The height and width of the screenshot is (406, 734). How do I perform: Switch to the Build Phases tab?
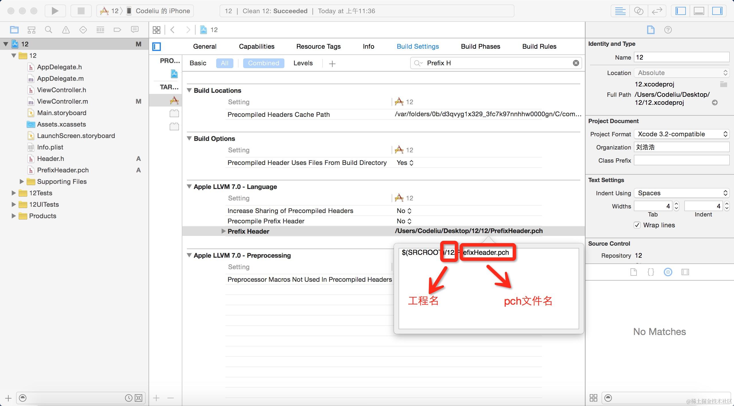point(480,46)
